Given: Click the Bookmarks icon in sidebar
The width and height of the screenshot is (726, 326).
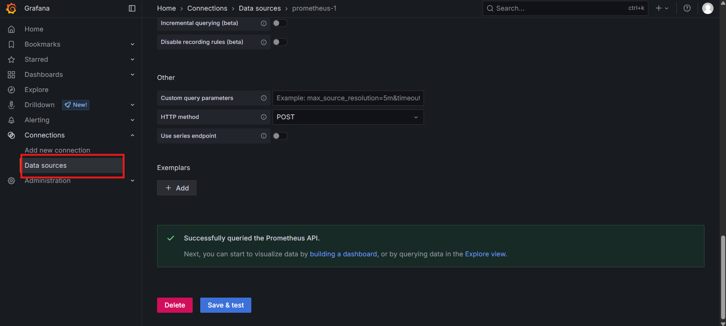Looking at the screenshot, I should pyautogui.click(x=11, y=44).
